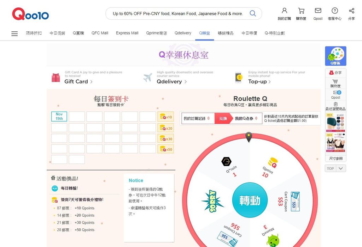The height and width of the screenshot is (247, 362).
Task: Click the red 兌換 exchange button
Action: 223,118
